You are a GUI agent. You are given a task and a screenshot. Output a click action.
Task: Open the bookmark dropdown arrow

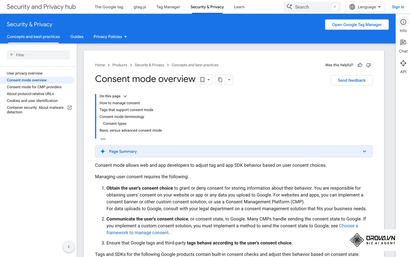click(x=209, y=80)
